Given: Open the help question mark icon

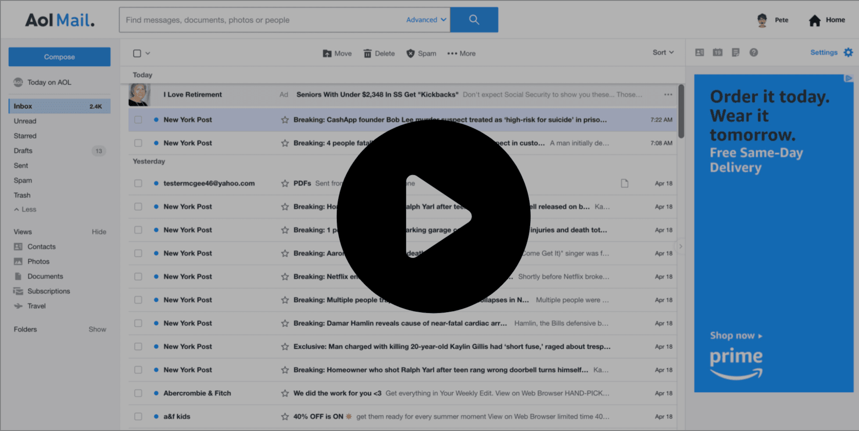Looking at the screenshot, I should point(754,53).
